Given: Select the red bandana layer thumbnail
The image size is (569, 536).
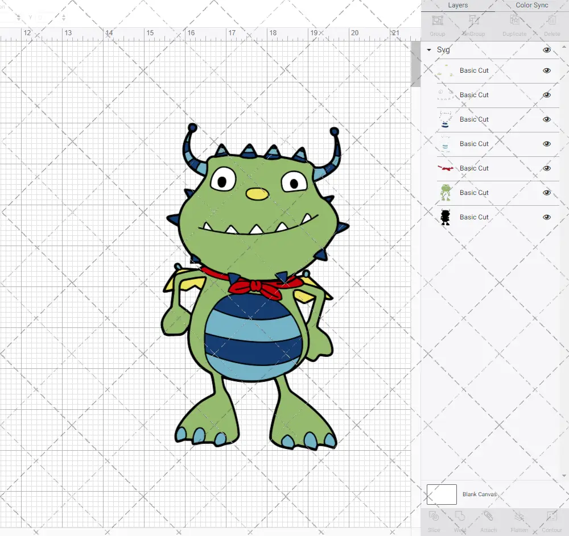Looking at the screenshot, I should 446,168.
